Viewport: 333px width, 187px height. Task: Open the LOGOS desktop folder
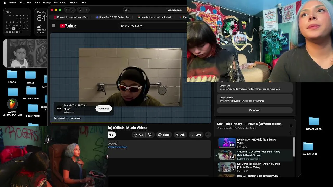coord(12,77)
